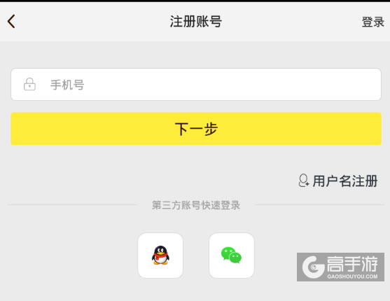
Task: Click empty header area left of 登录
Action: coord(291,22)
